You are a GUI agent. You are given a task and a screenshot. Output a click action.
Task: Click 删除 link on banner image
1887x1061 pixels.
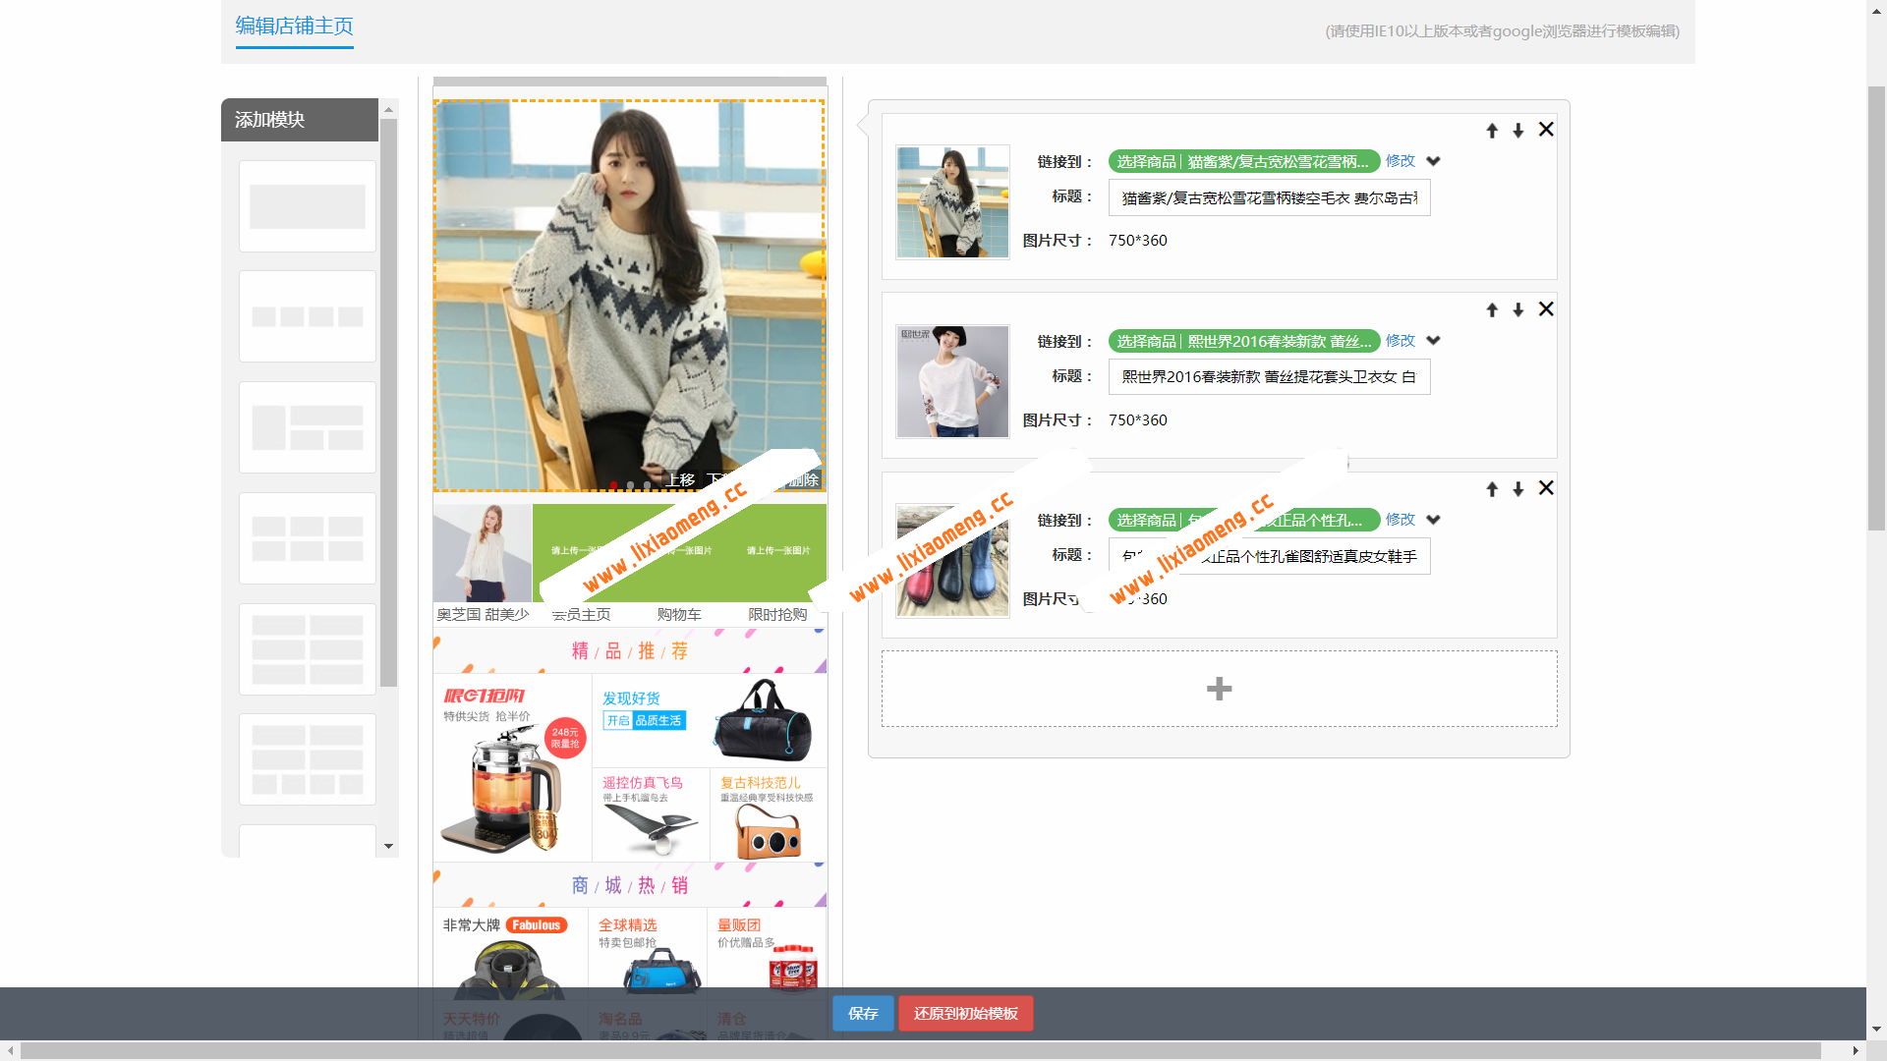pos(806,480)
